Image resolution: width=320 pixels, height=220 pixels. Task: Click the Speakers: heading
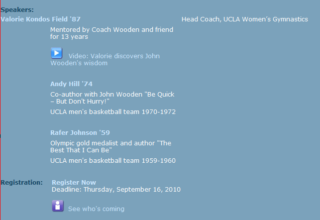click(17, 9)
